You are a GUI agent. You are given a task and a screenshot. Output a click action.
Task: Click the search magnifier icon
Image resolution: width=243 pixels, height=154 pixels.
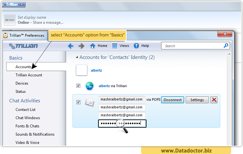click(226, 46)
